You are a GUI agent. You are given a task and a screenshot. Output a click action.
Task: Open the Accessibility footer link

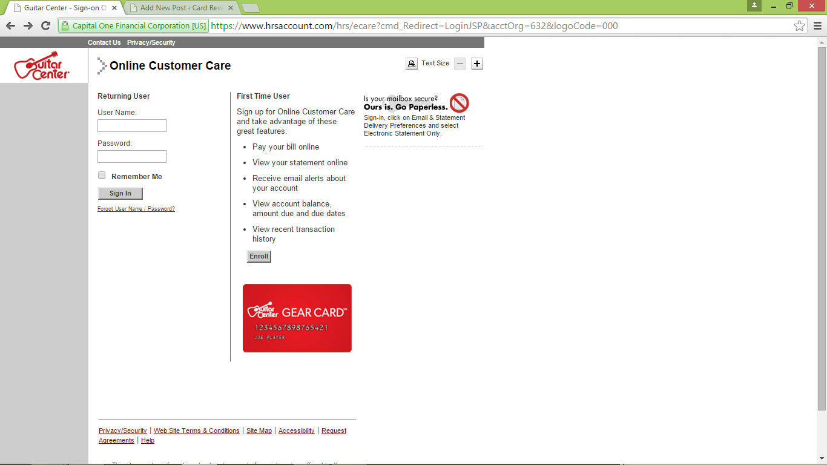point(297,430)
